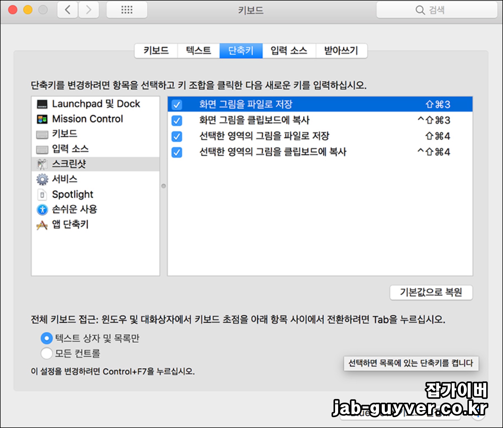
Task: Click the 손쉬운 사용 accessibility icon
Action: pyautogui.click(x=42, y=209)
